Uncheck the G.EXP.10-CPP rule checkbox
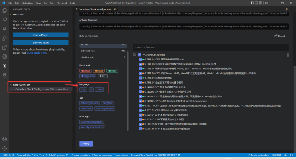Viewport: 296px width, 159px height. [x=140, y=129]
